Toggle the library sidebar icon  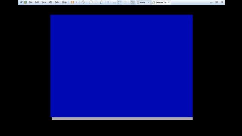(x=109, y=2)
